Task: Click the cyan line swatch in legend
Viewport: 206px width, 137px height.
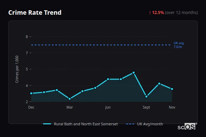Action: click(x=47, y=124)
